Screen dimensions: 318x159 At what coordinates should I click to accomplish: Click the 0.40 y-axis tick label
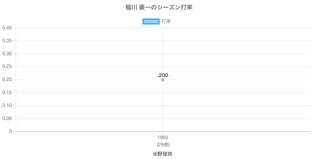click(7, 28)
